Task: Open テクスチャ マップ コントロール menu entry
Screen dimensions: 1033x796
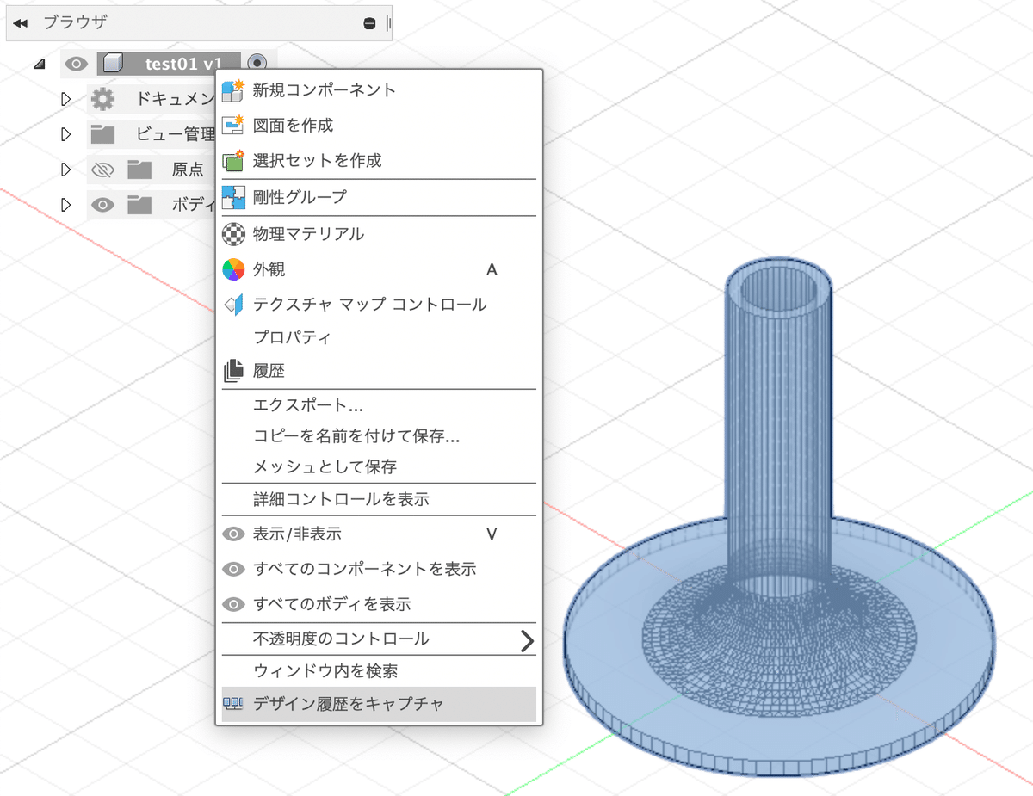Action: [379, 305]
